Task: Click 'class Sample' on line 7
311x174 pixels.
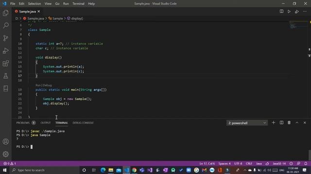Action: [39, 30]
